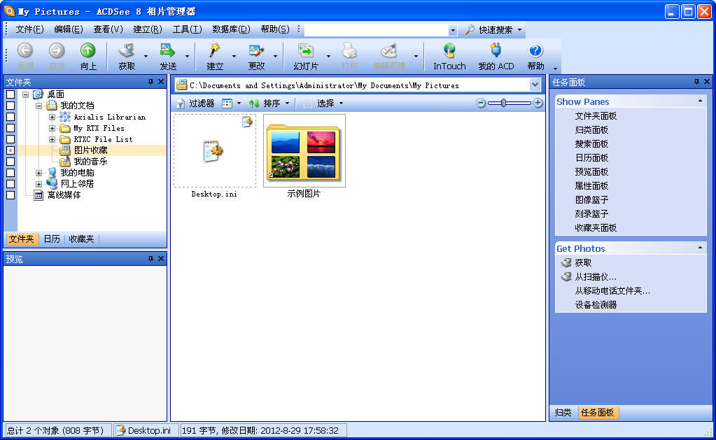Tick the checkbox beside 桌面

tap(10, 94)
